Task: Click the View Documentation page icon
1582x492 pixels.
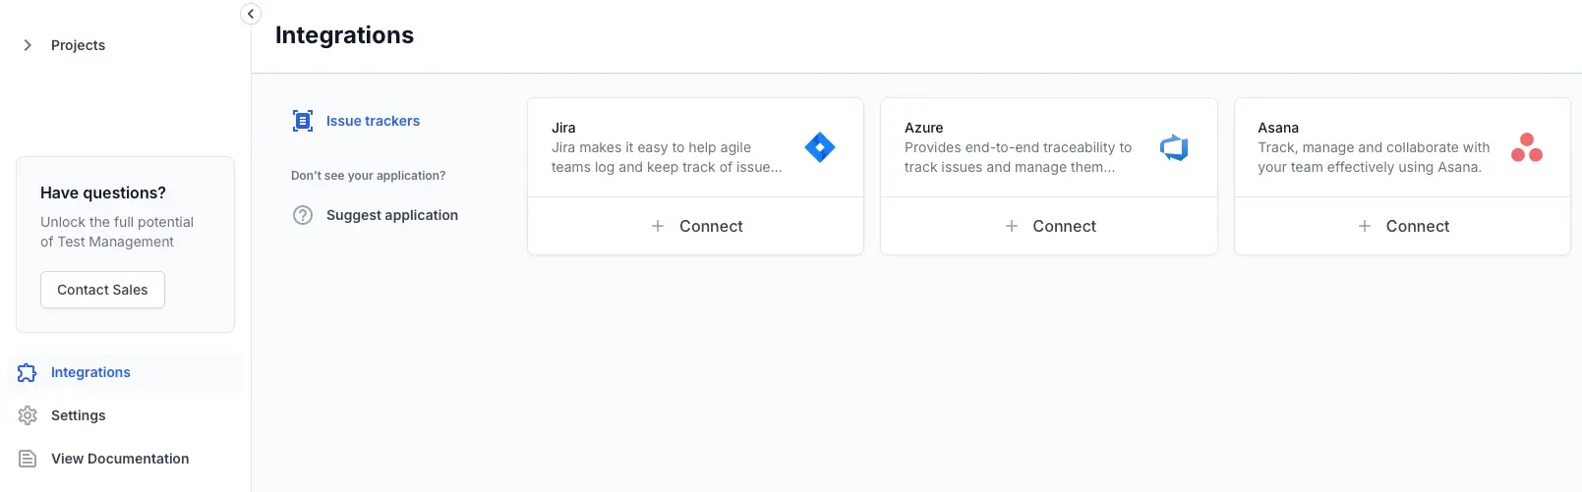Action: tap(28, 459)
